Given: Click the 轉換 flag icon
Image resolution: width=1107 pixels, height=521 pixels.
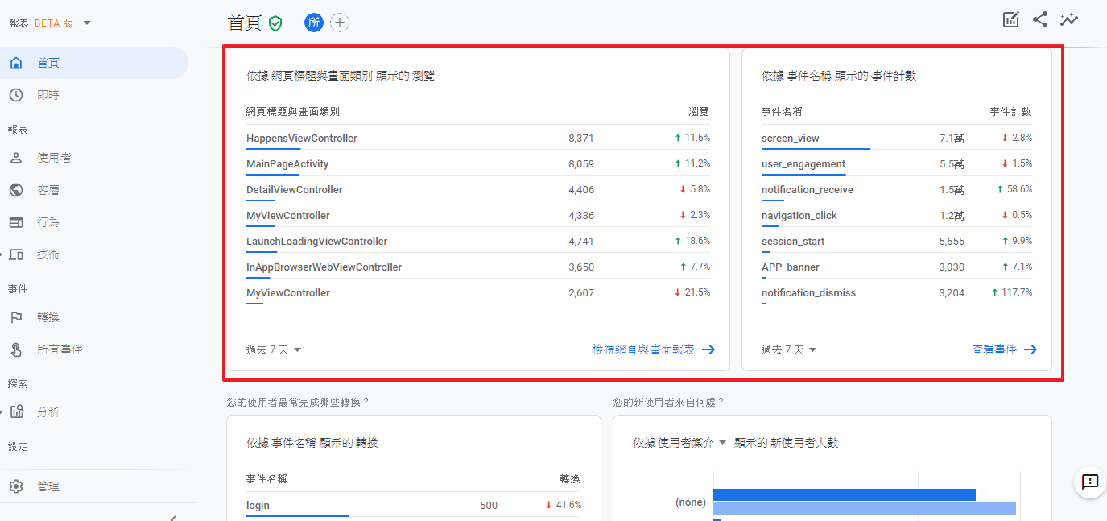Looking at the screenshot, I should coord(16,316).
